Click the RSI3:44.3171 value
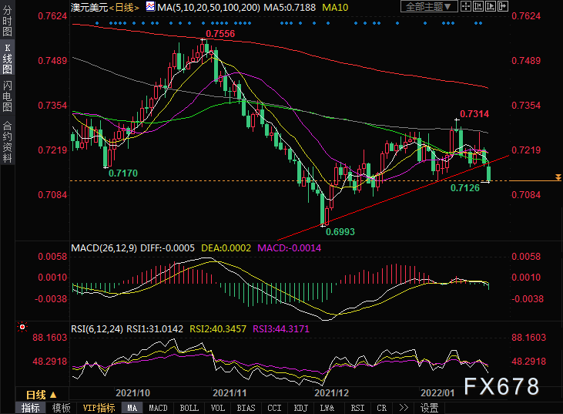 pos(281,329)
